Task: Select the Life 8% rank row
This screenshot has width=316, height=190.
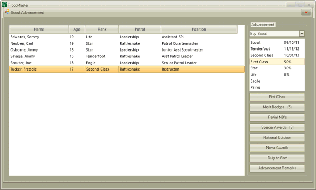Action: coord(277,75)
